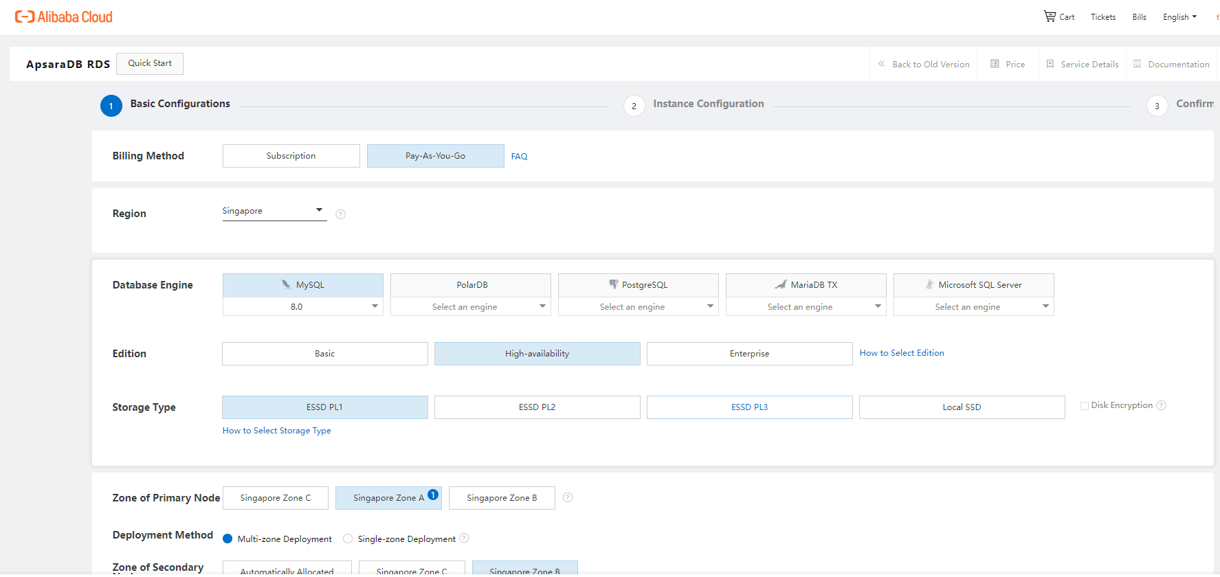Click the Alibaba Cloud logo

pos(64,17)
